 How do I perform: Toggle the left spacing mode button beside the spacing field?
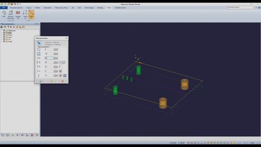point(60,62)
